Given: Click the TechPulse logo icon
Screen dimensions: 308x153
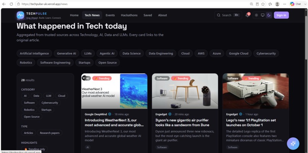Looking at the screenshot, I should coord(20,15).
